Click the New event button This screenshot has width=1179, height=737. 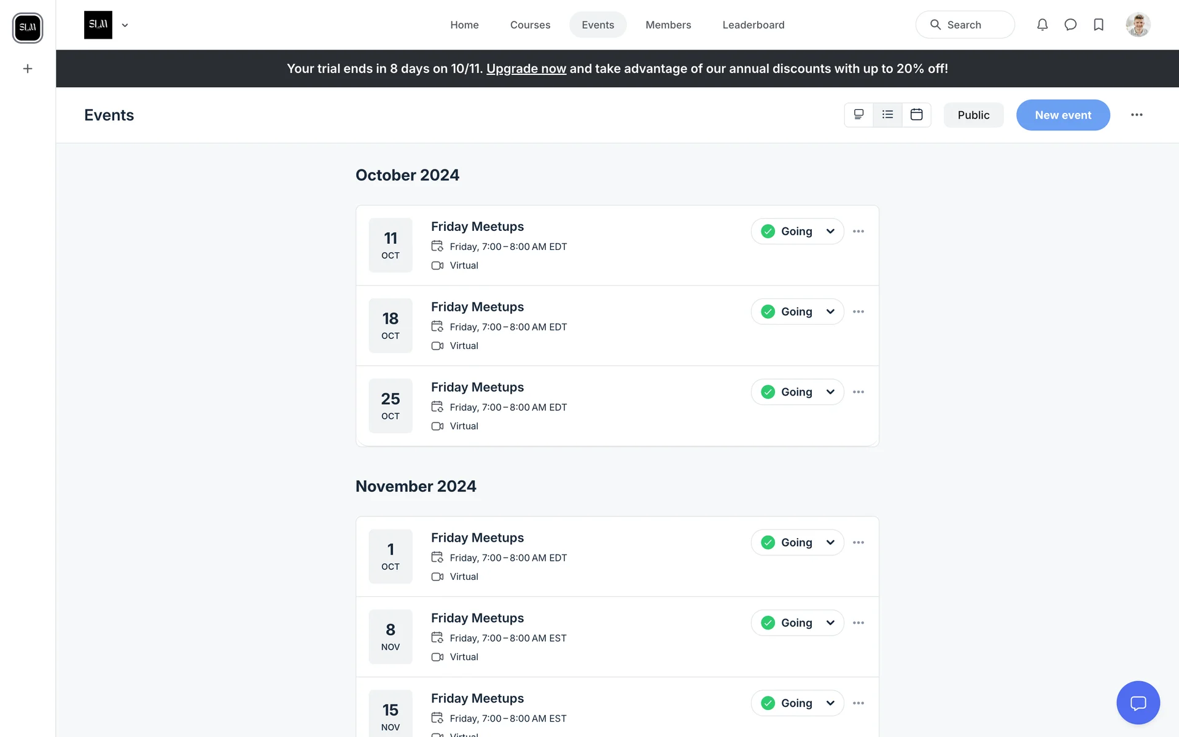coord(1062,115)
